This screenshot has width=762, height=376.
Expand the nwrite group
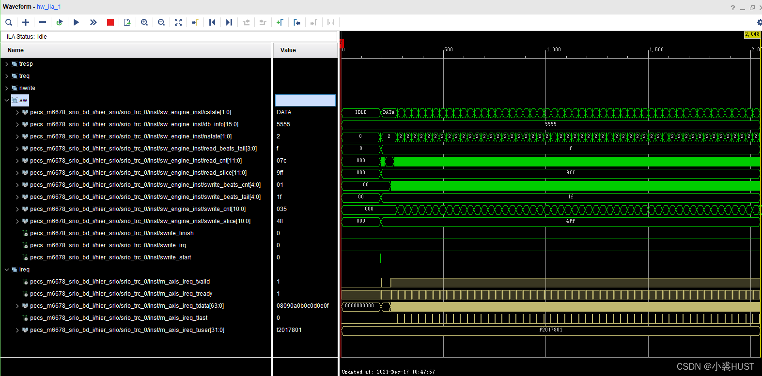(7, 88)
